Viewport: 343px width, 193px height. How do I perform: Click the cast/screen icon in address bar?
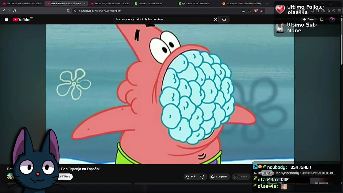(x=243, y=11)
